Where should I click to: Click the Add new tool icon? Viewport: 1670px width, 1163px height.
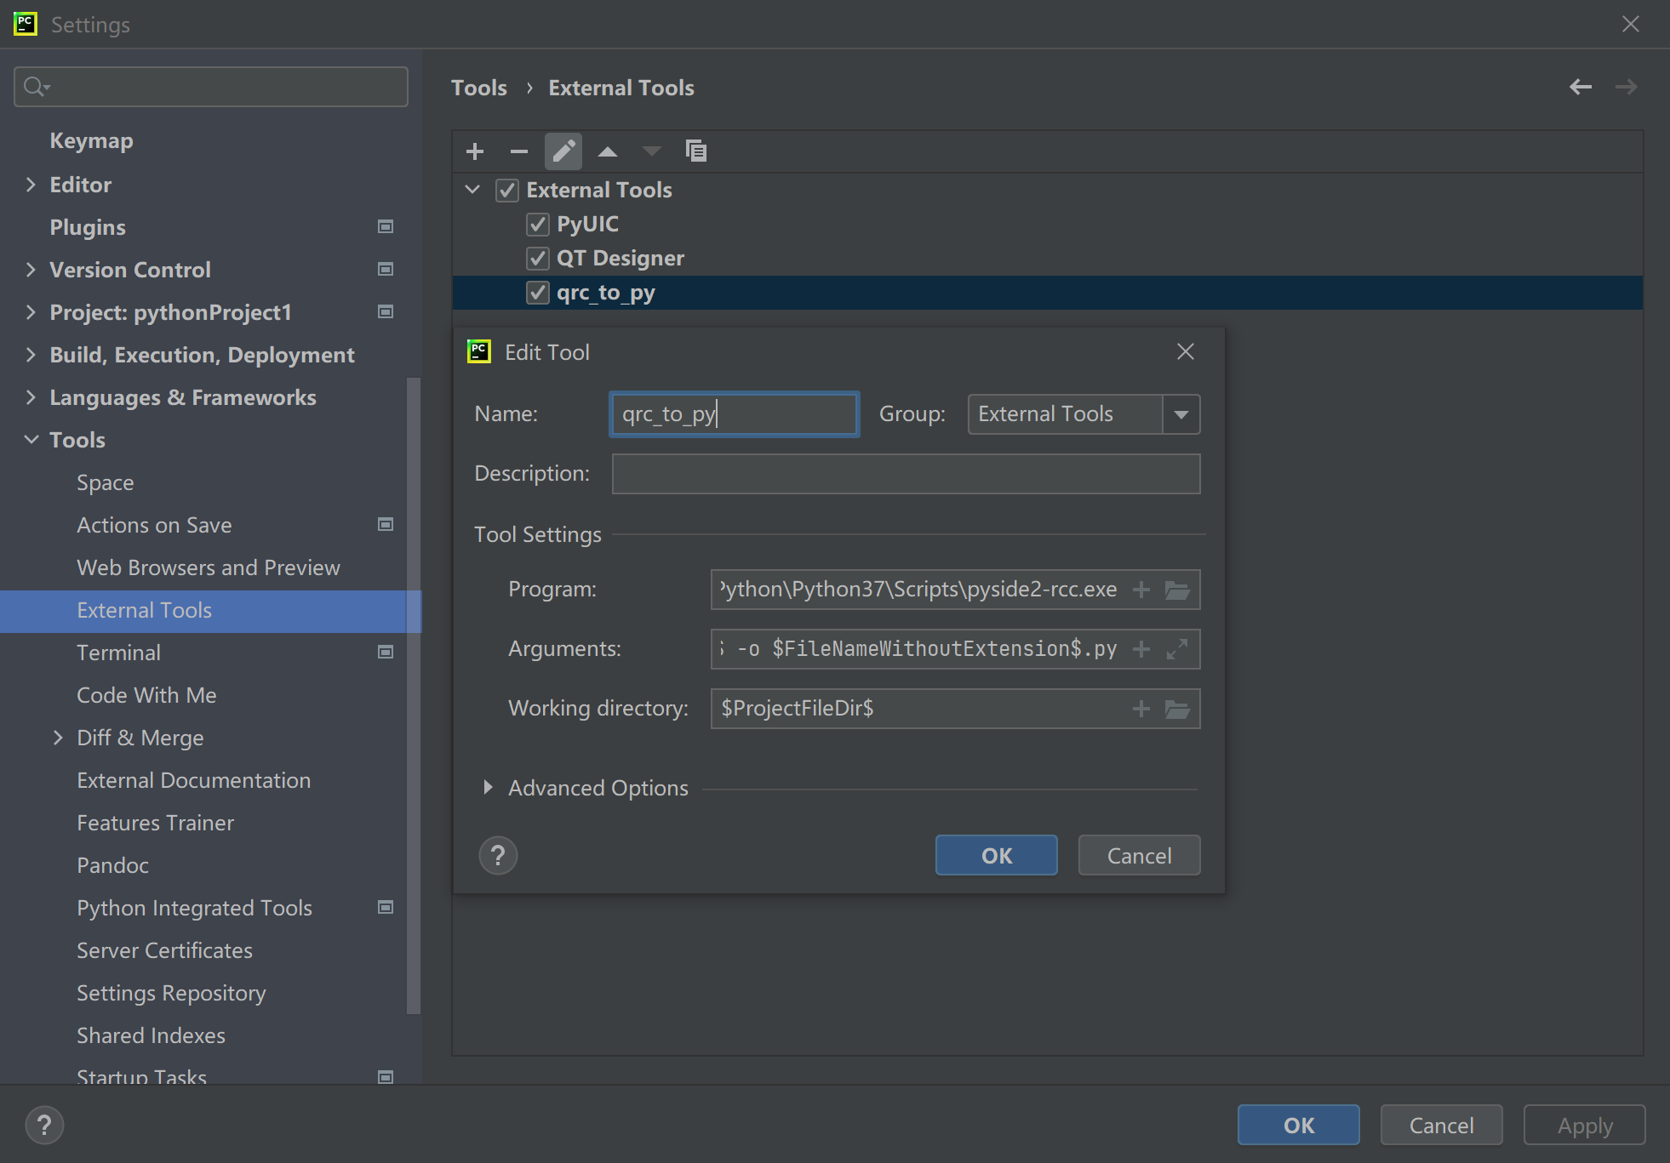coord(476,151)
